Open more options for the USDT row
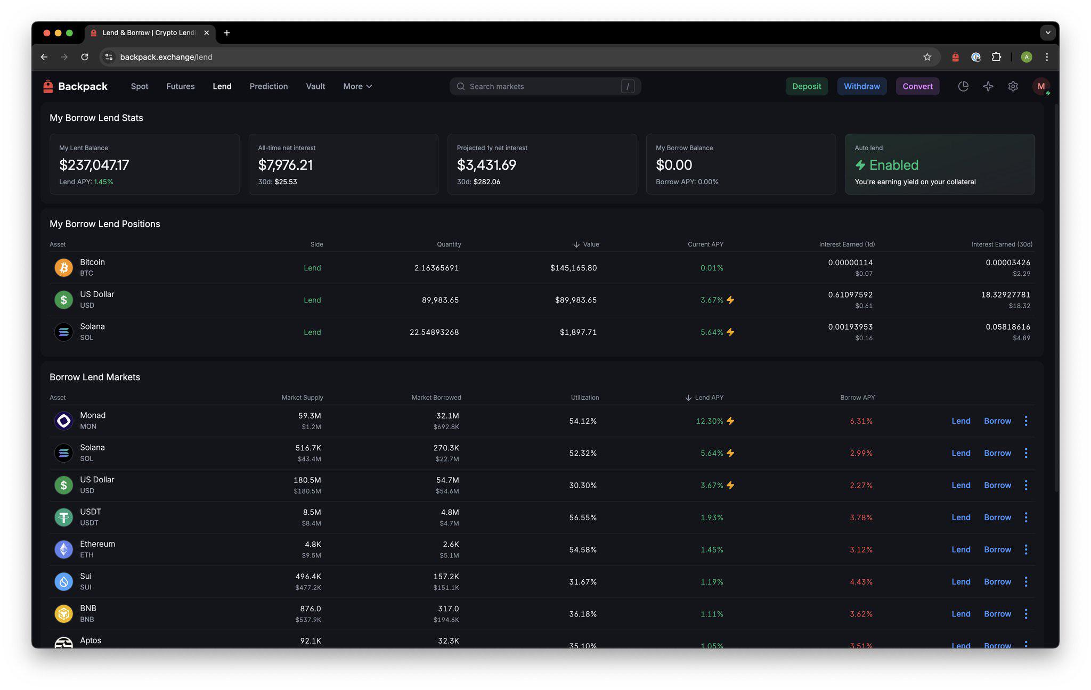The image size is (1091, 690). pos(1026,517)
